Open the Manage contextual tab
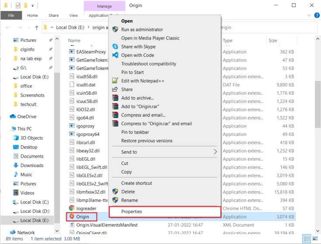Image resolution: width=321 pixels, height=244 pixels. click(104, 6)
